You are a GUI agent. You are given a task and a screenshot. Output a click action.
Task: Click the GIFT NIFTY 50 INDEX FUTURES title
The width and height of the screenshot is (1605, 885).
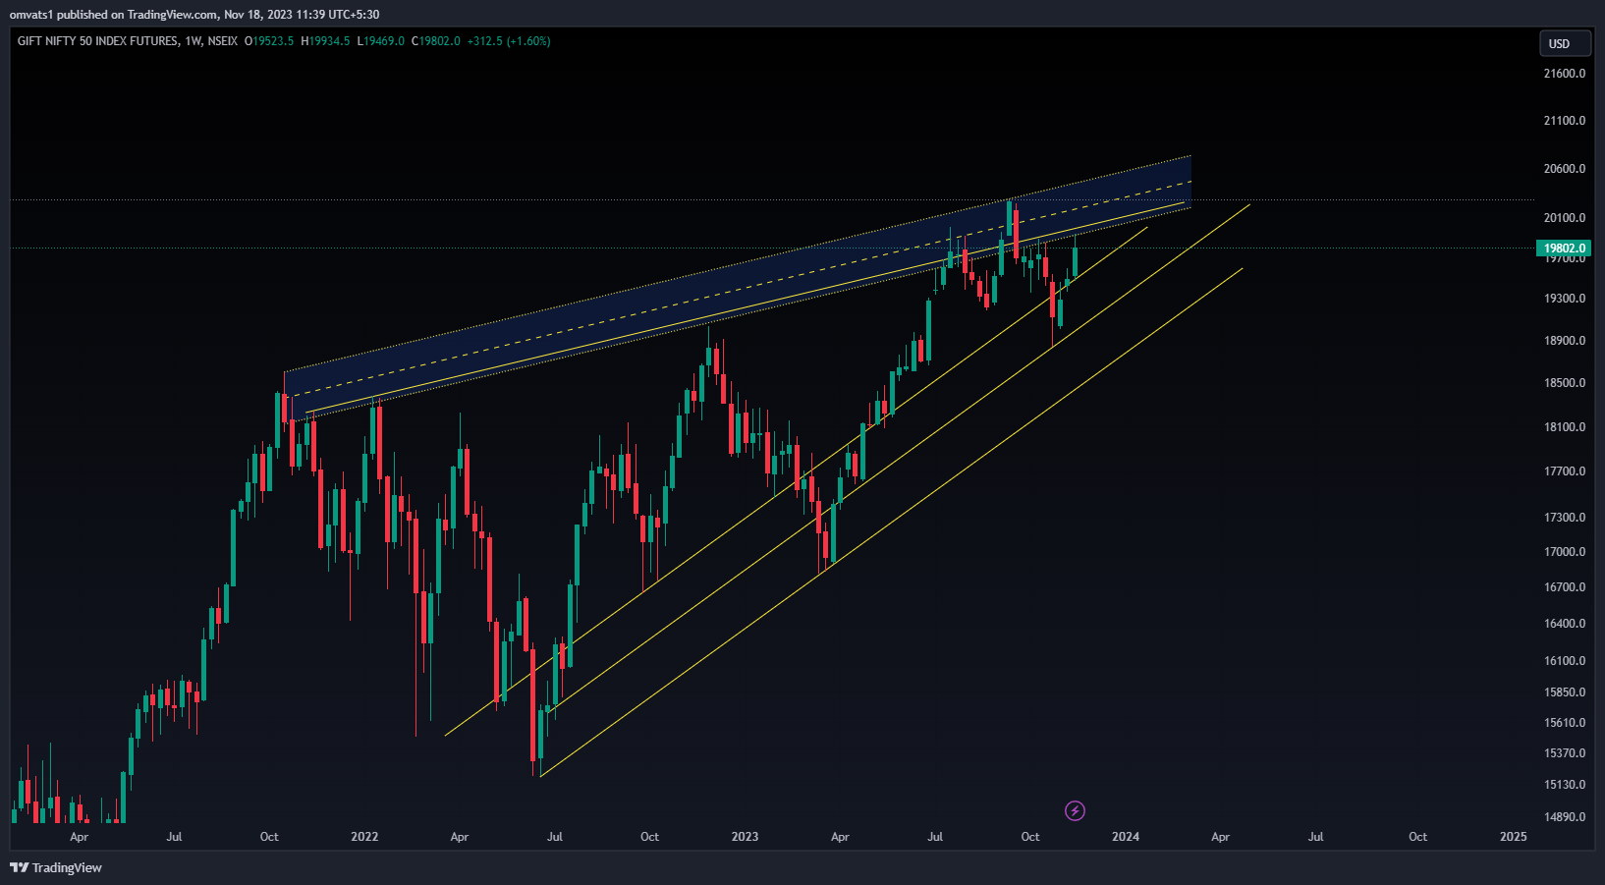[x=98, y=41]
